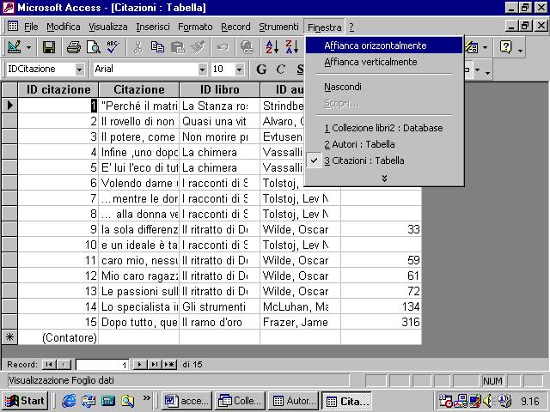Viewport: 550px width, 412px height.
Task: Open the Formato menu
Action: [x=195, y=27]
